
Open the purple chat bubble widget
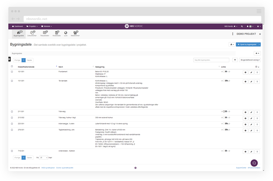(x=254, y=163)
